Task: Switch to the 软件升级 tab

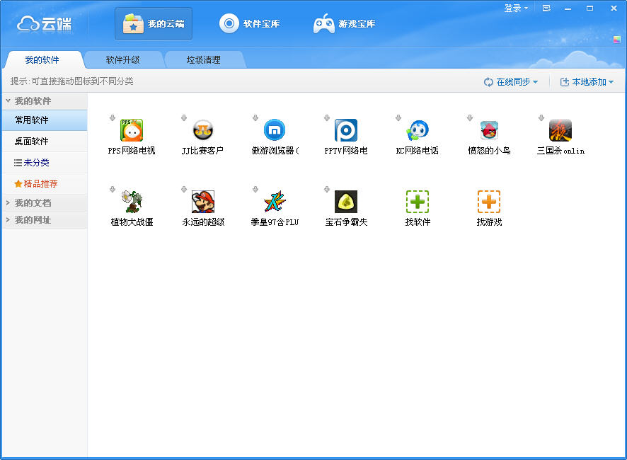Action: [123, 60]
